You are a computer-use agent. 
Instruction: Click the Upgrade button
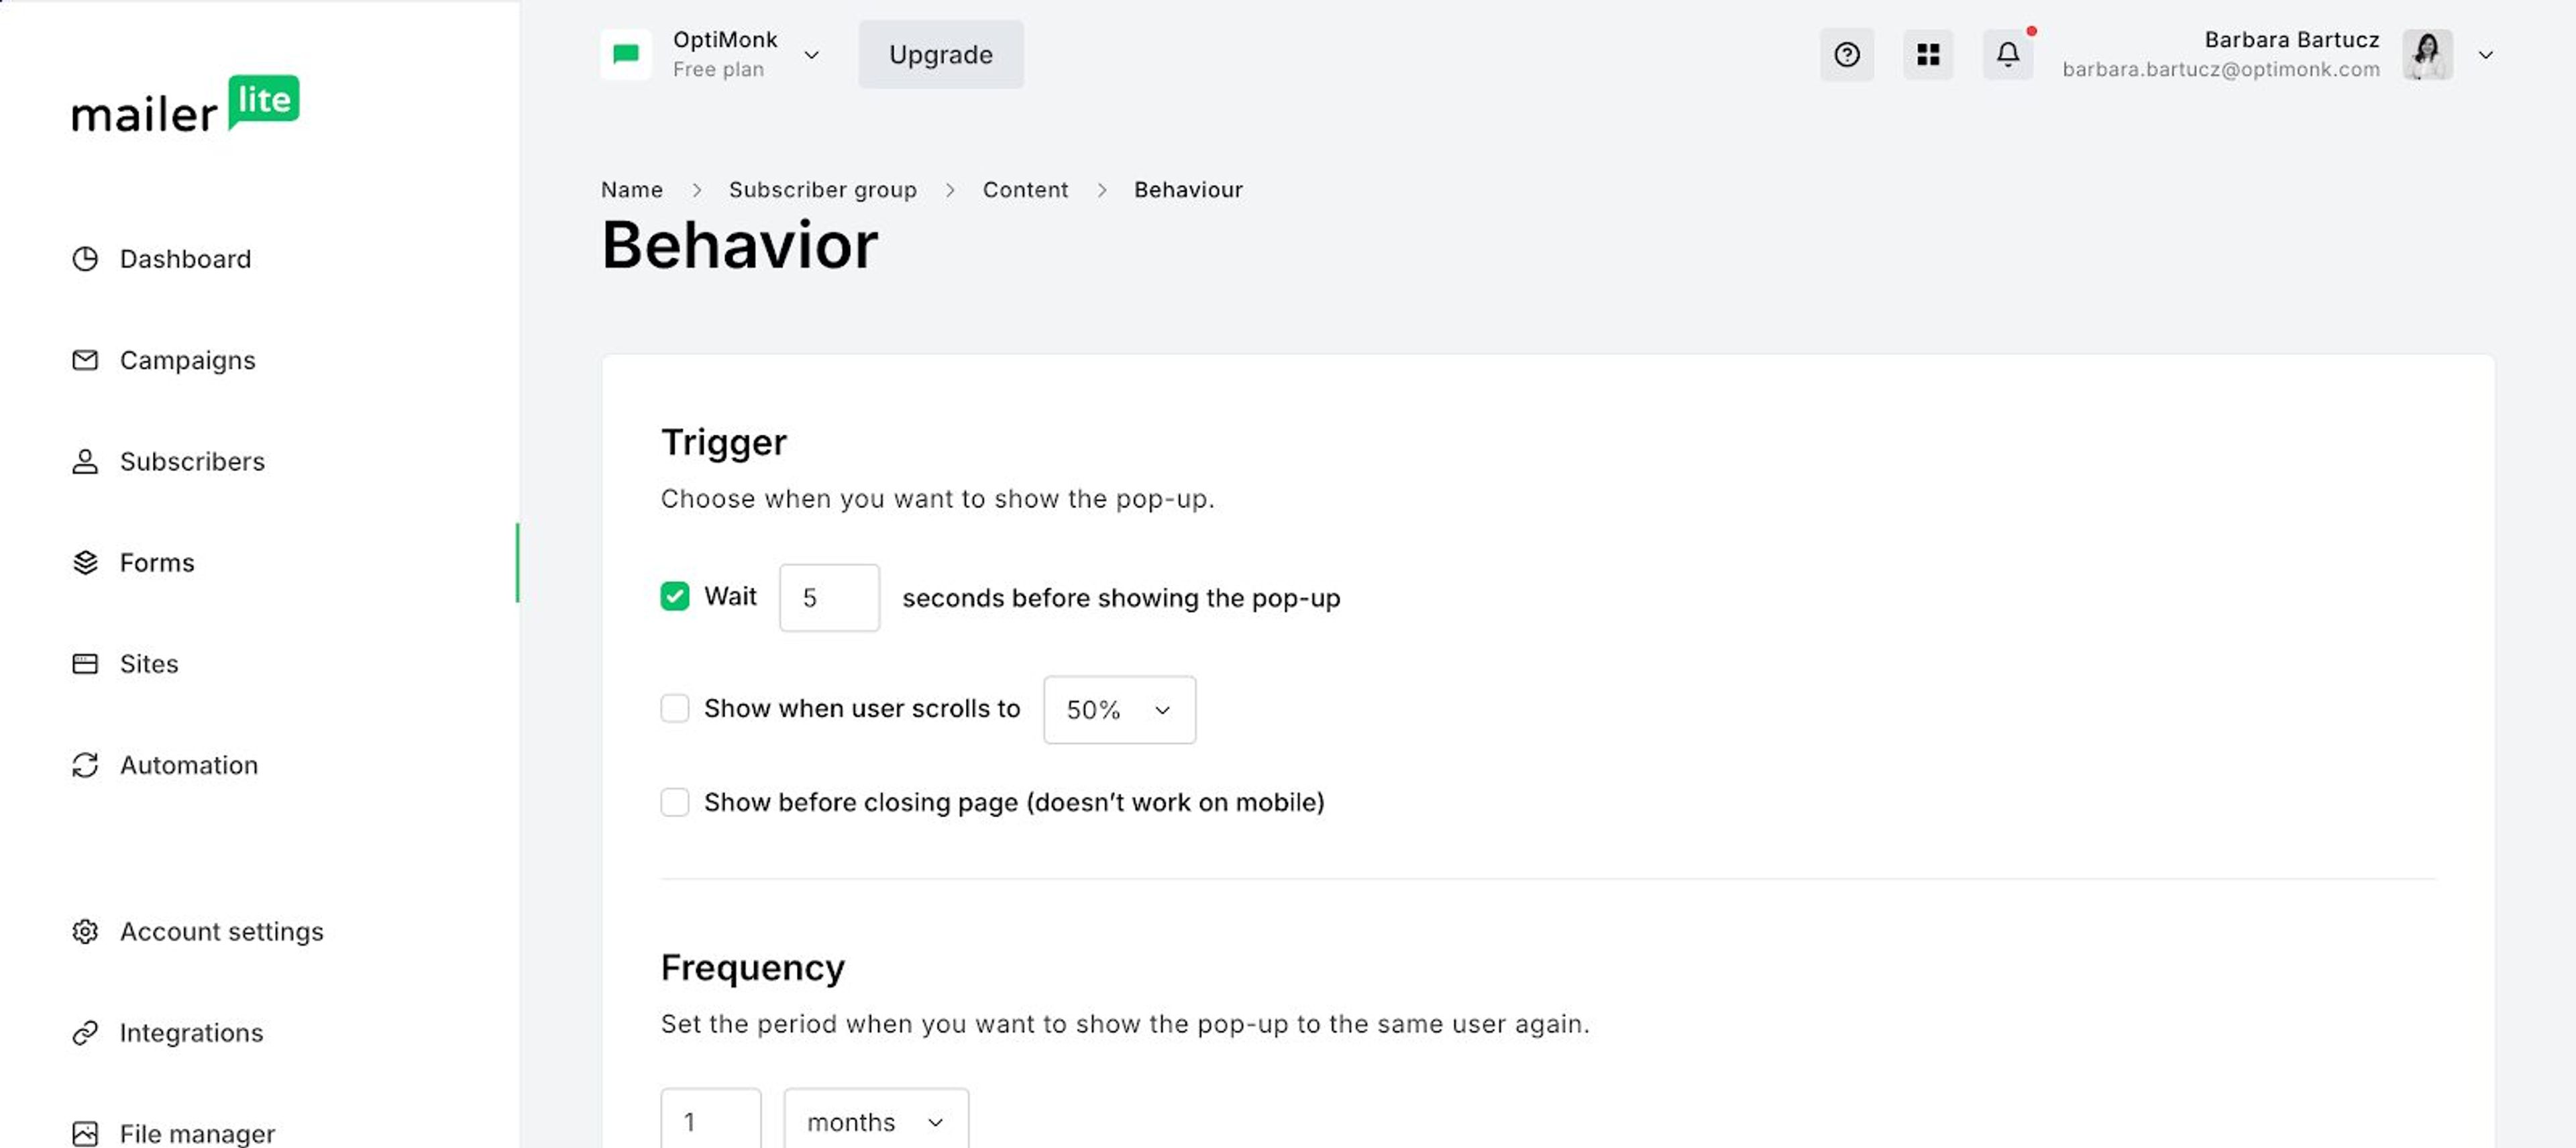[940, 54]
